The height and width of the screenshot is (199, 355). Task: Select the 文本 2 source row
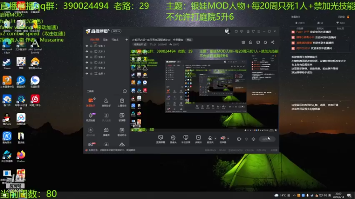[x=106, y=57]
